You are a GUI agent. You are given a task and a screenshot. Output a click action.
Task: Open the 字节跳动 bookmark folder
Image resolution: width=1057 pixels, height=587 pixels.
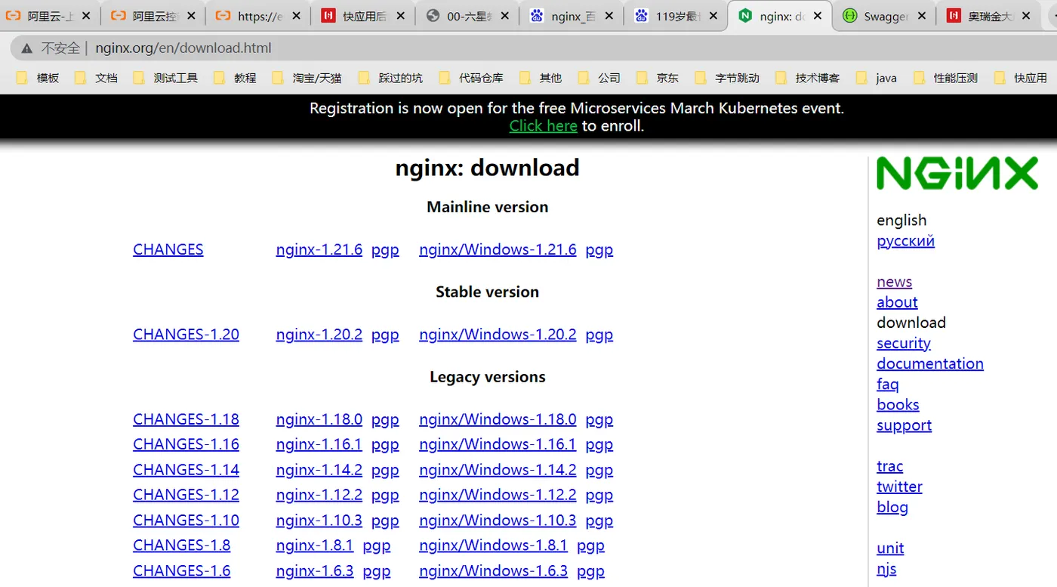tap(726, 78)
